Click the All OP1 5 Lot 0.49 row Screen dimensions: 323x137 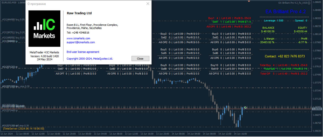(229, 27)
